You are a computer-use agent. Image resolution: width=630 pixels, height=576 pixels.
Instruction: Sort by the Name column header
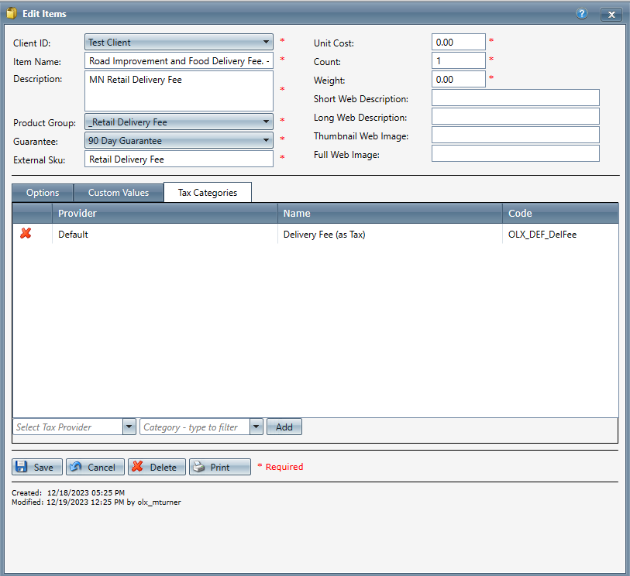(x=390, y=213)
